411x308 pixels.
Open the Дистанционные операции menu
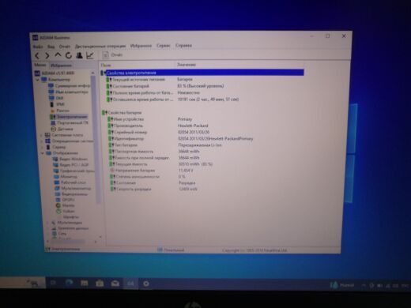100,46
